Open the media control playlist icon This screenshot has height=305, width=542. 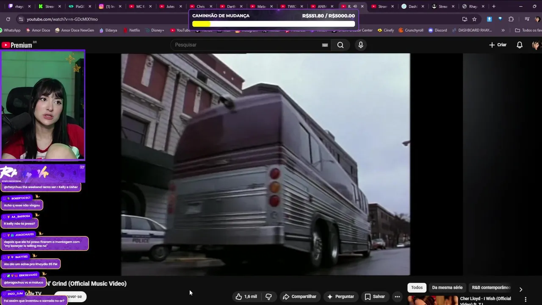coord(527,19)
